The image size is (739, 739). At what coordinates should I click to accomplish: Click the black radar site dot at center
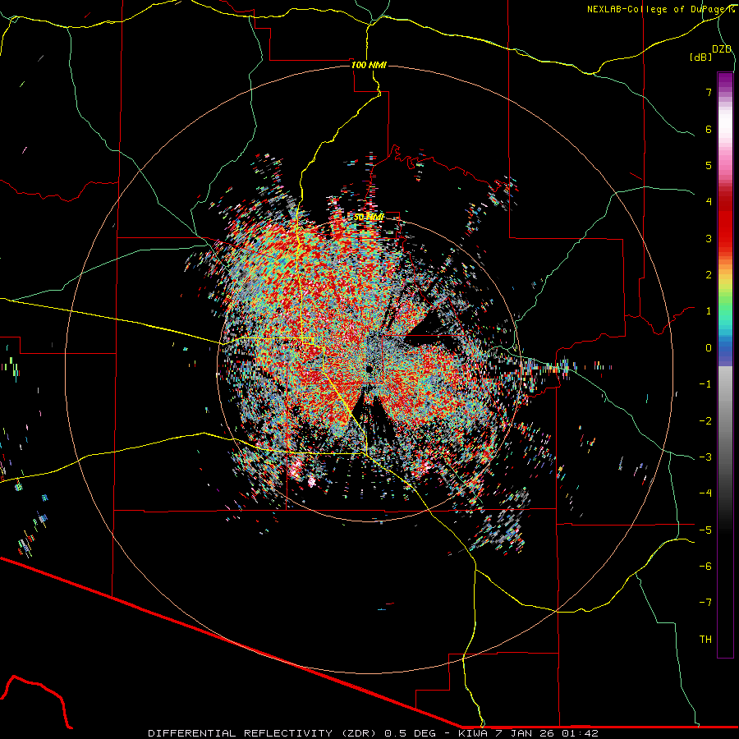(369, 369)
